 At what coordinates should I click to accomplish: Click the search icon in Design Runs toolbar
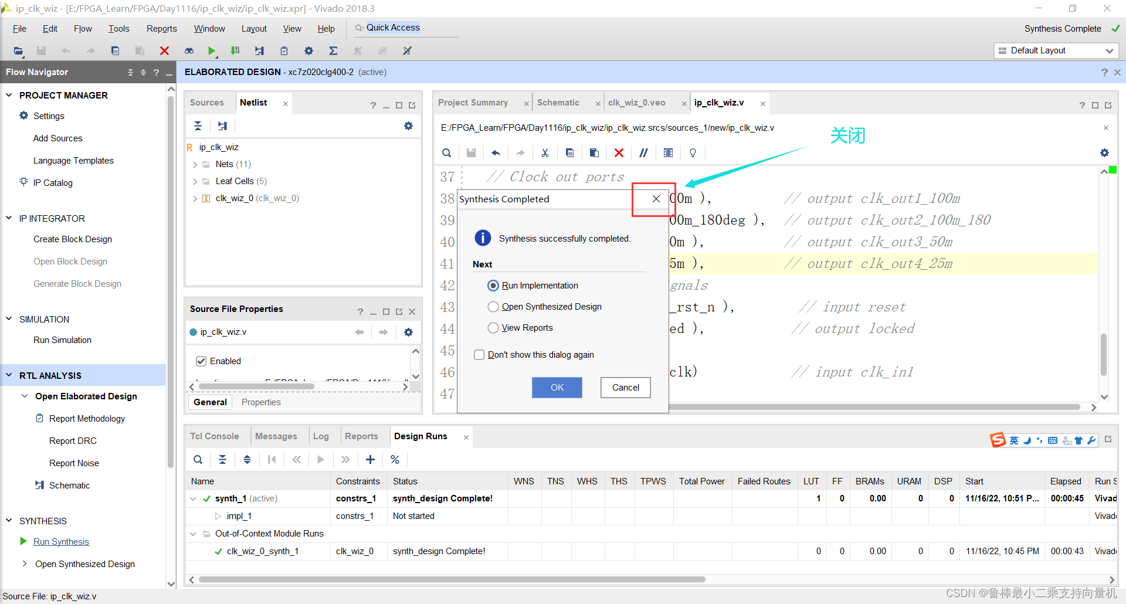tap(198, 460)
